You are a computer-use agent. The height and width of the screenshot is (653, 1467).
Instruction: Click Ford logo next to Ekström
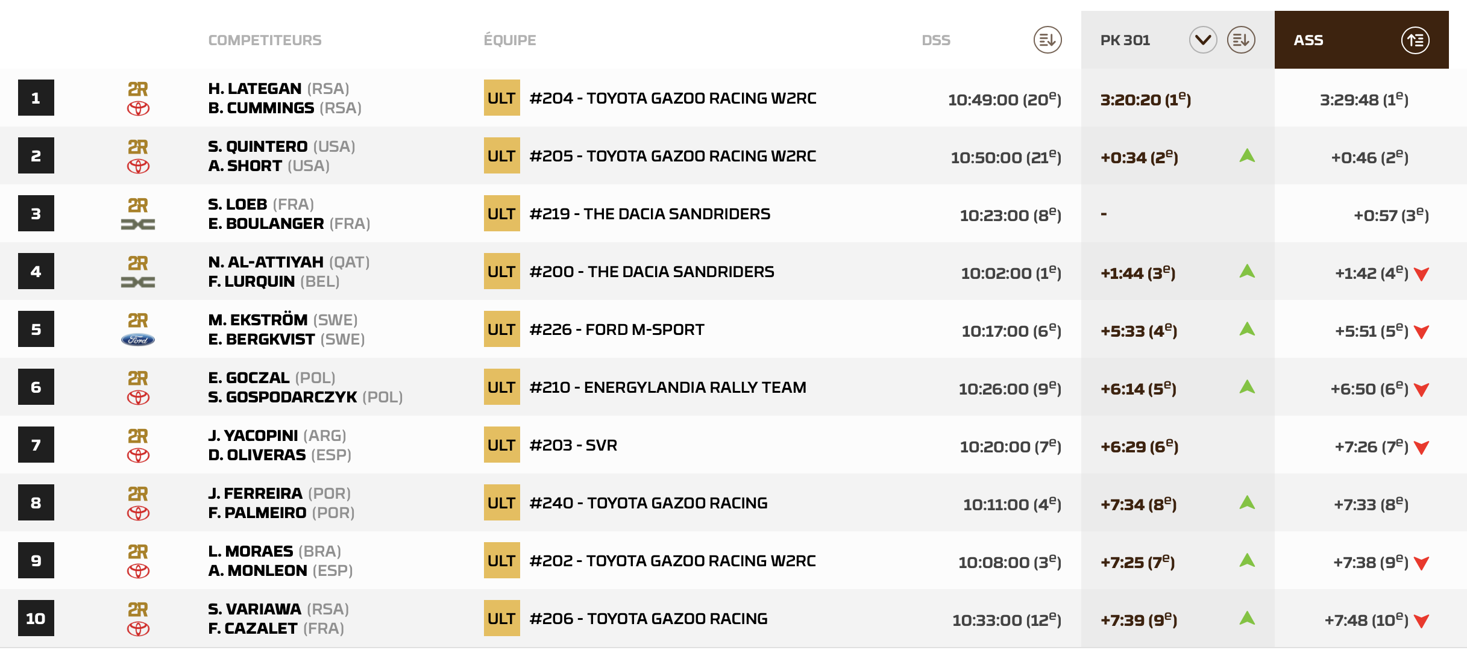point(138,340)
